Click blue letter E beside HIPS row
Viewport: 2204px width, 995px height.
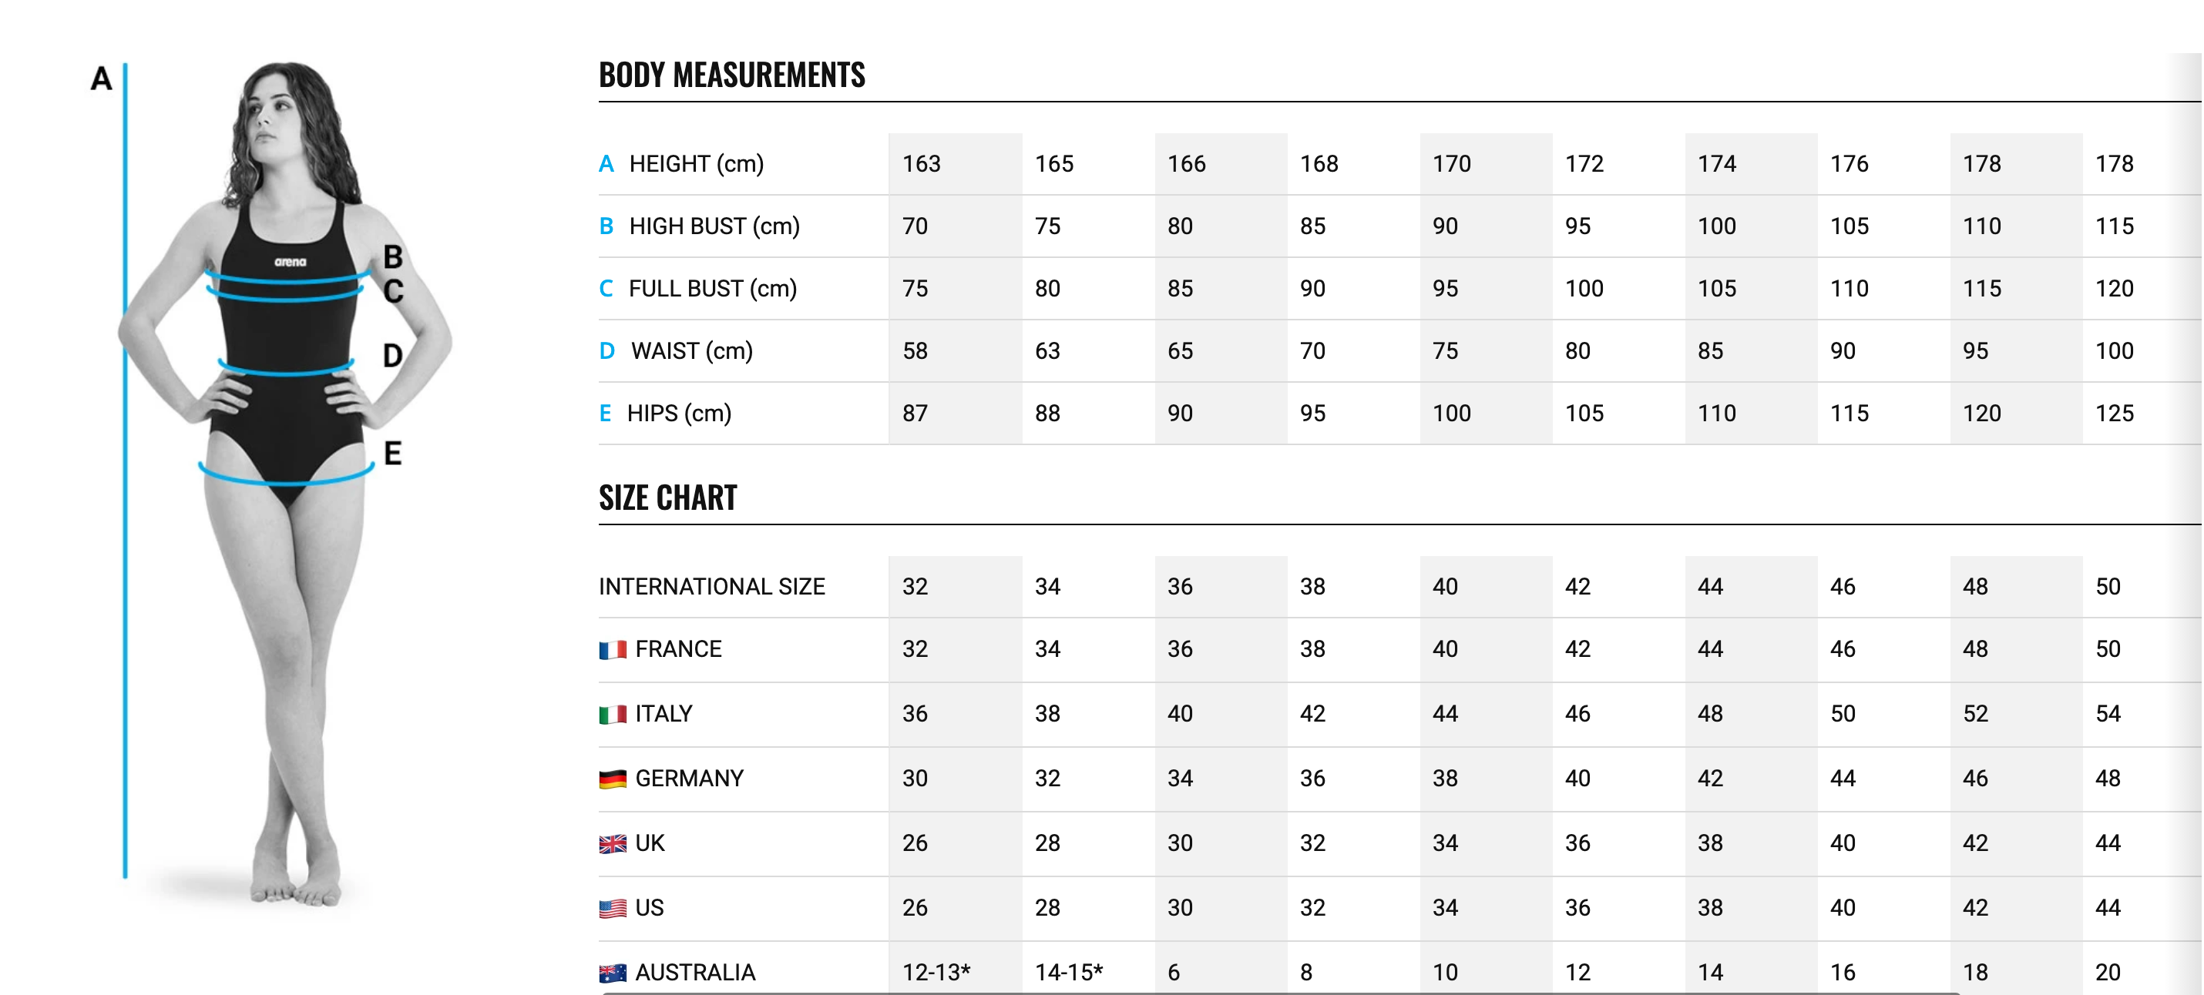tap(605, 413)
